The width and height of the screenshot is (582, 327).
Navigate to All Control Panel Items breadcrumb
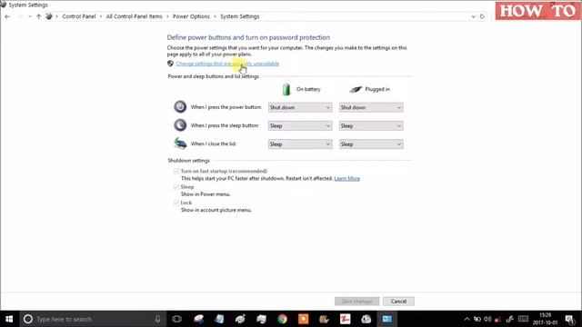pyautogui.click(x=134, y=16)
